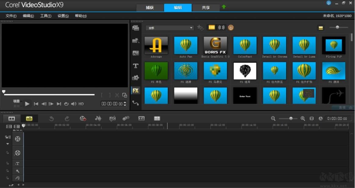This screenshot has height=188, width=355.
Task: Switch to the 共享 tab
Action: coord(206,8)
